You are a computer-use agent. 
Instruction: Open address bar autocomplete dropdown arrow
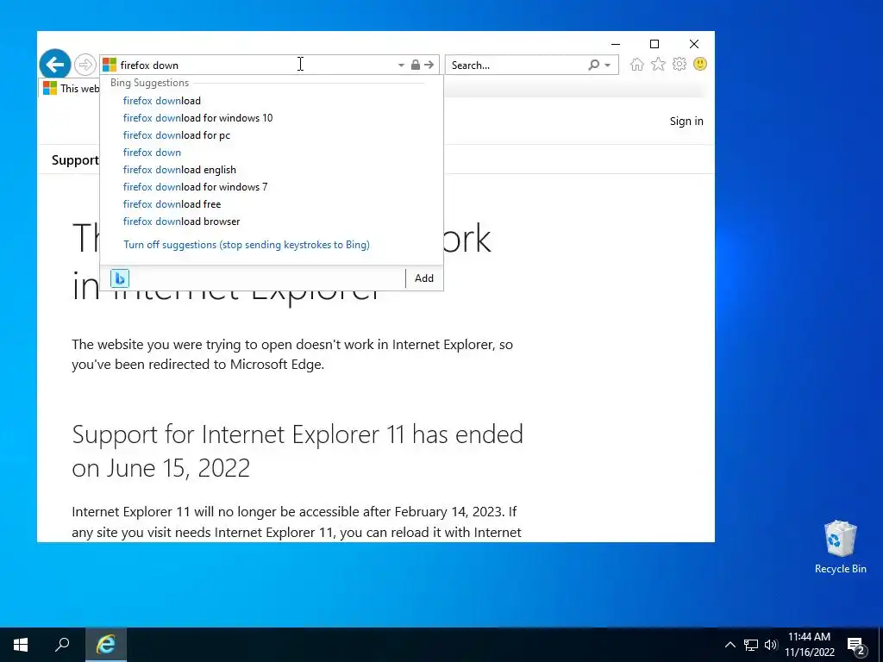401,66
